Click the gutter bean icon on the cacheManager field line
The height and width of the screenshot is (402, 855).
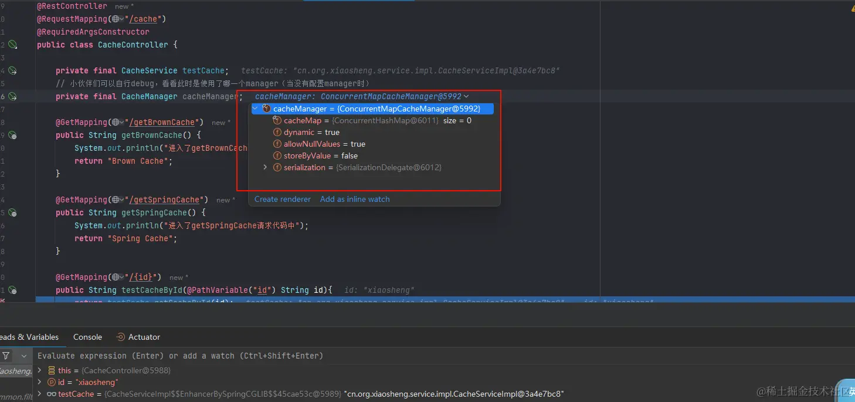13,96
